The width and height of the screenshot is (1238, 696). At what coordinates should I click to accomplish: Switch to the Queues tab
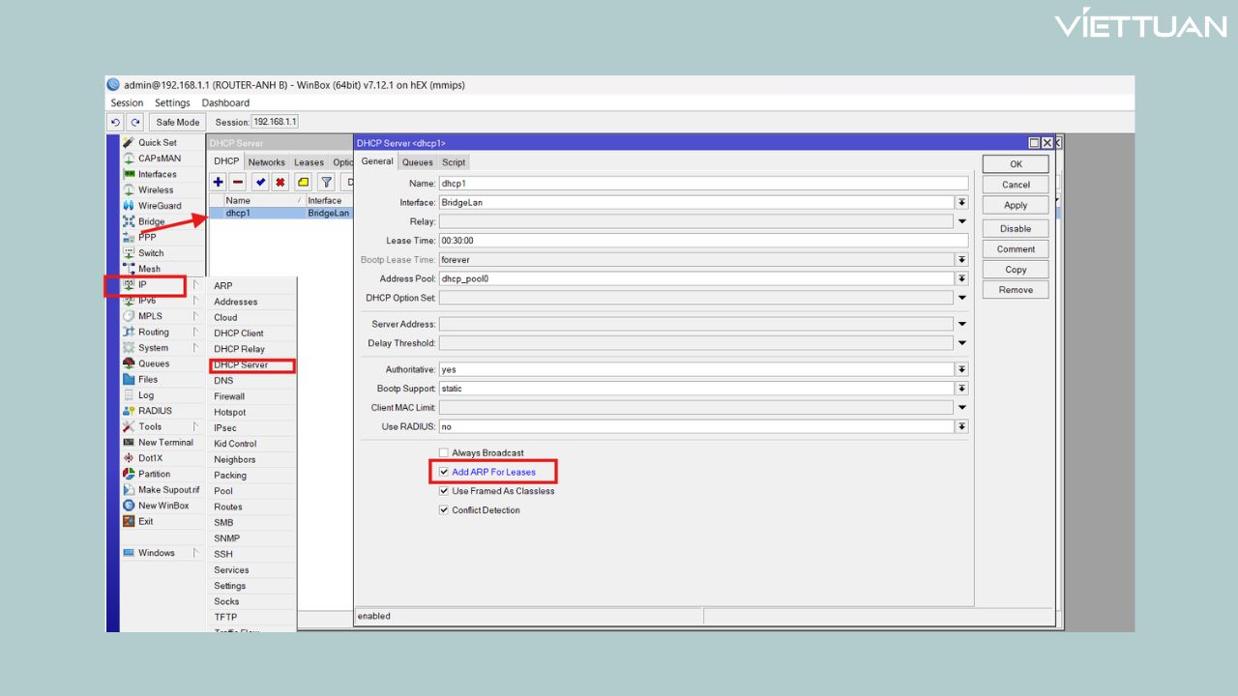pos(418,162)
